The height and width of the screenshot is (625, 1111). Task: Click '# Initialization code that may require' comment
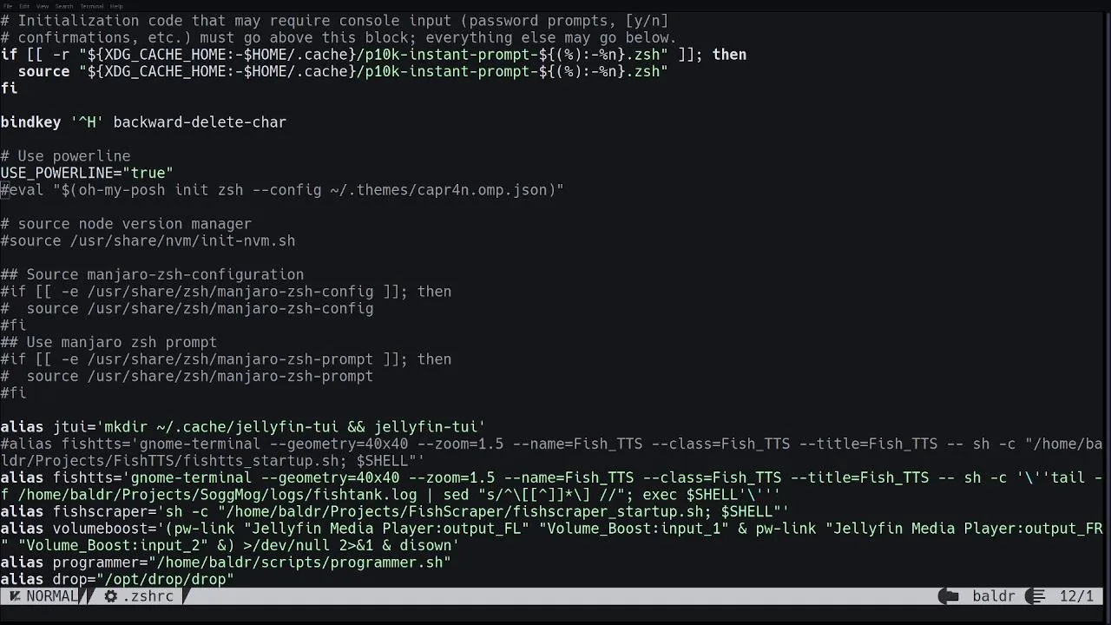pyautogui.click(x=334, y=21)
